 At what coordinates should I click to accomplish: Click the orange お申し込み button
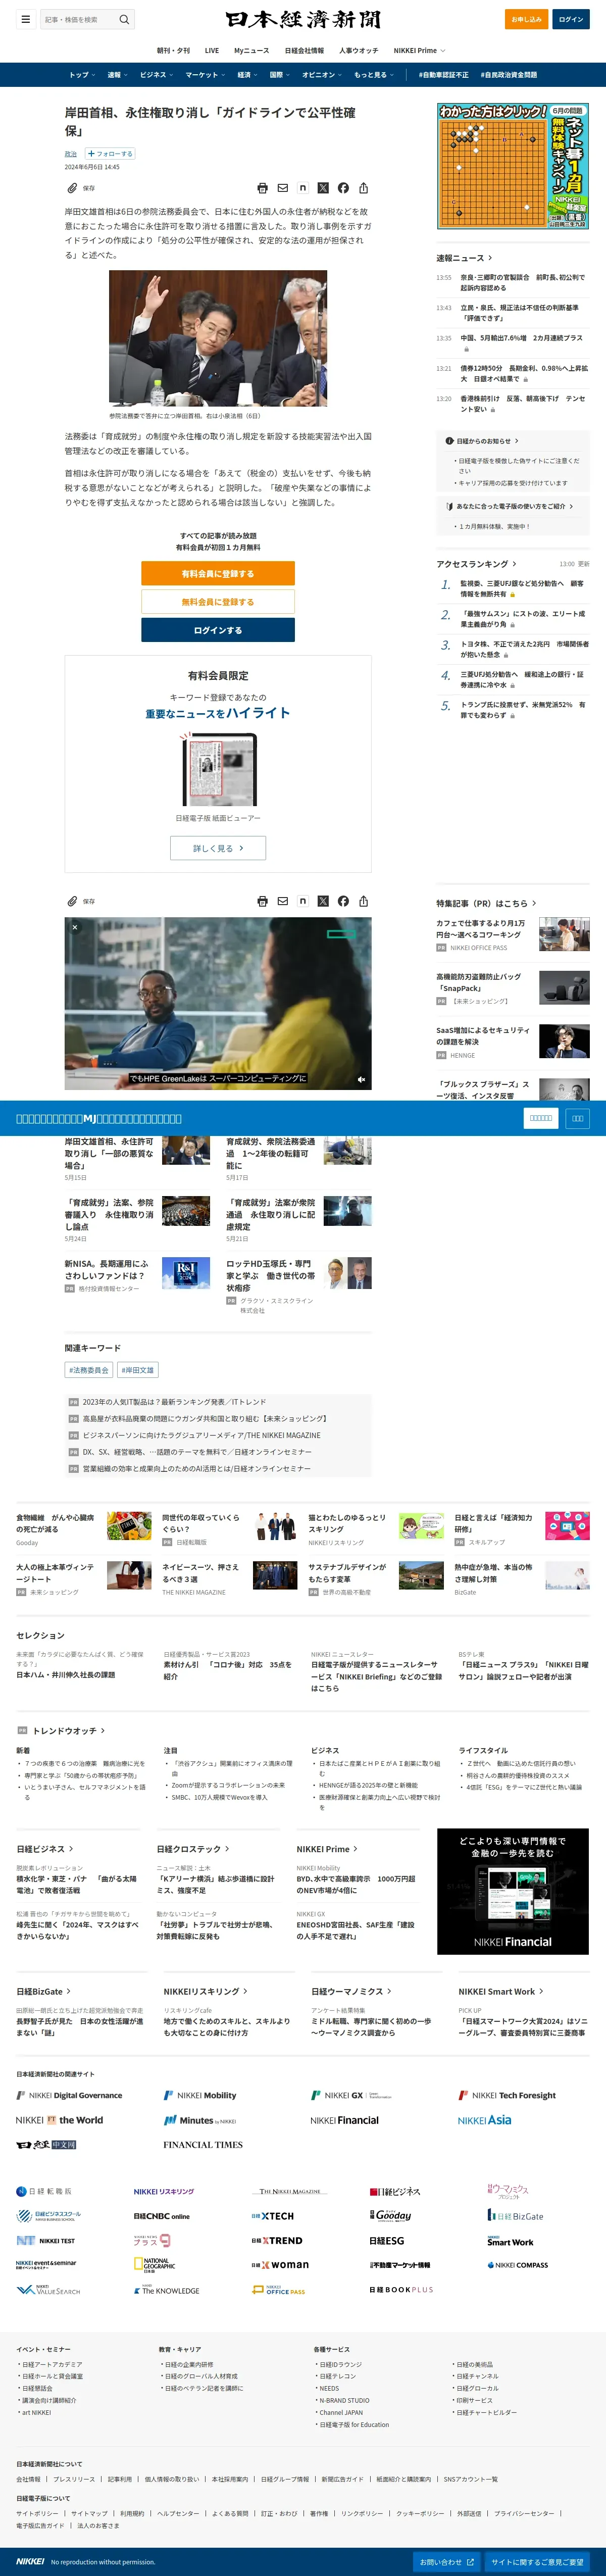click(526, 19)
